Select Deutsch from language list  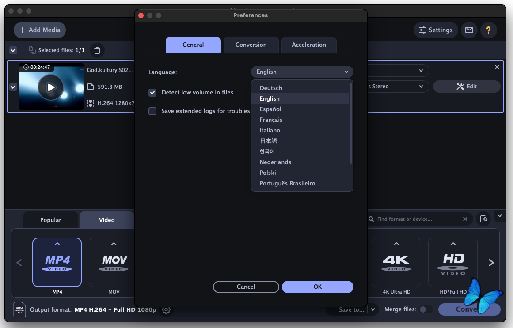pos(300,88)
